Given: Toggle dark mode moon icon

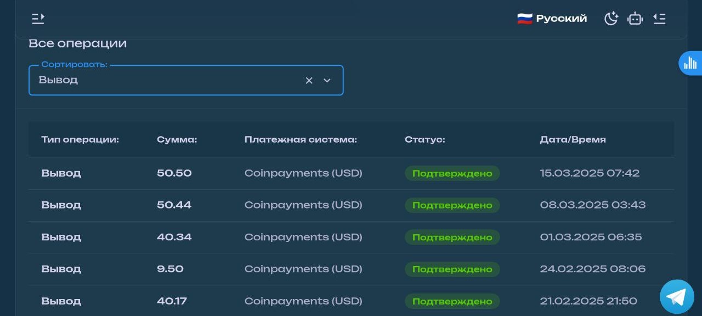Looking at the screenshot, I should (611, 19).
